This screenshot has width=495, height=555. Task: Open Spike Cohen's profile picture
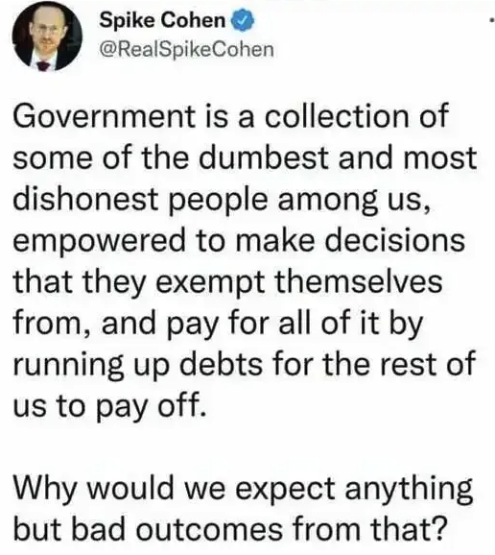[47, 36]
